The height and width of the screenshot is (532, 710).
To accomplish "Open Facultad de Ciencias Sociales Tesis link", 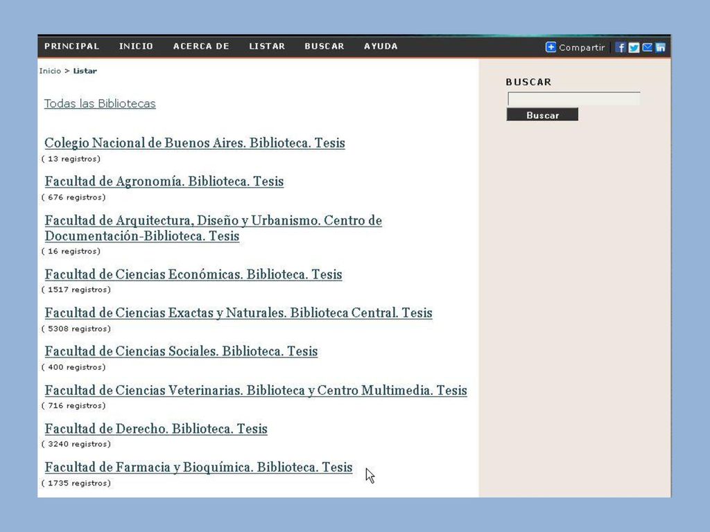I will (x=181, y=351).
